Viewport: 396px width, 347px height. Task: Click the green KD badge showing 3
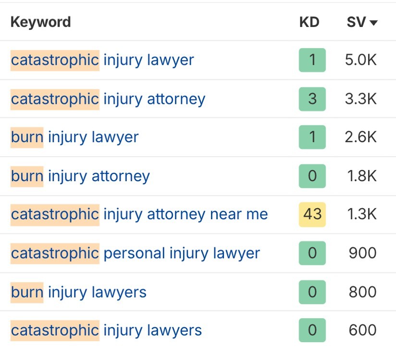tap(312, 99)
